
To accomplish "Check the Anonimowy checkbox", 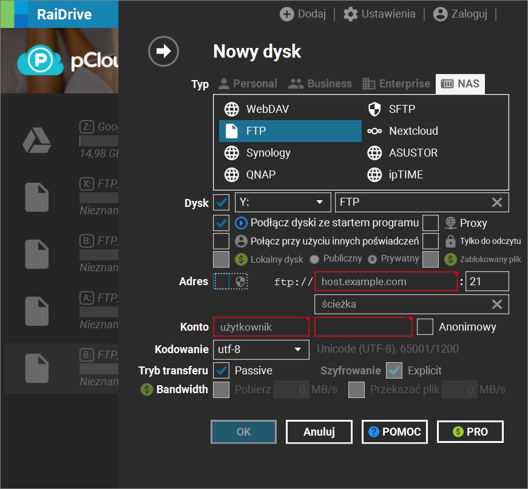I will pos(425,327).
